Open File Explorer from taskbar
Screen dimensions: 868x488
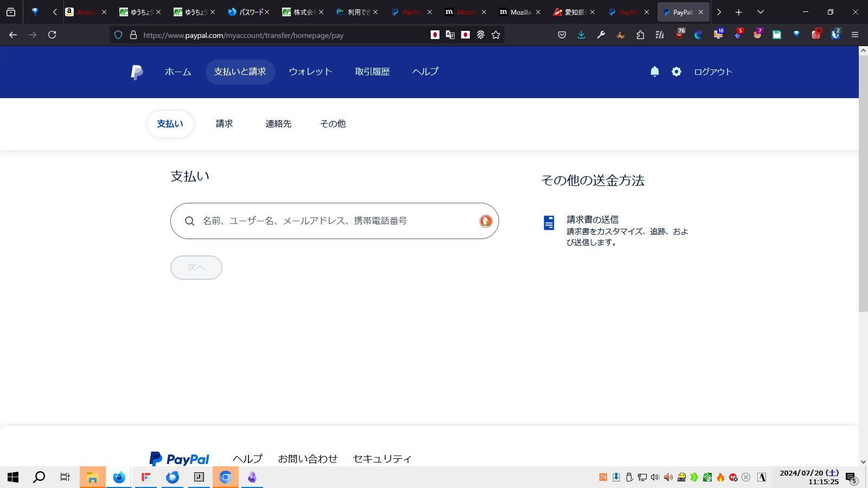click(x=92, y=477)
